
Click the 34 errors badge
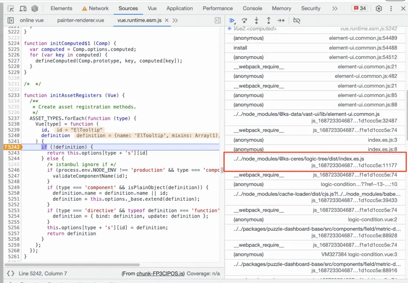360,9
